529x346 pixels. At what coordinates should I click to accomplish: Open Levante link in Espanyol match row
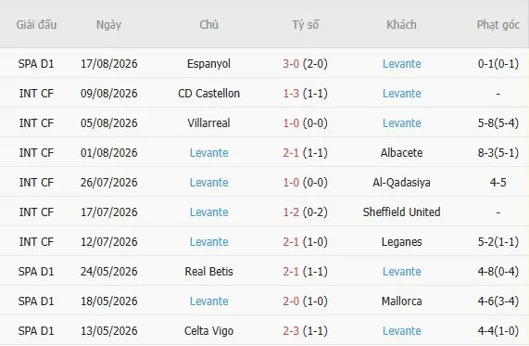point(401,64)
